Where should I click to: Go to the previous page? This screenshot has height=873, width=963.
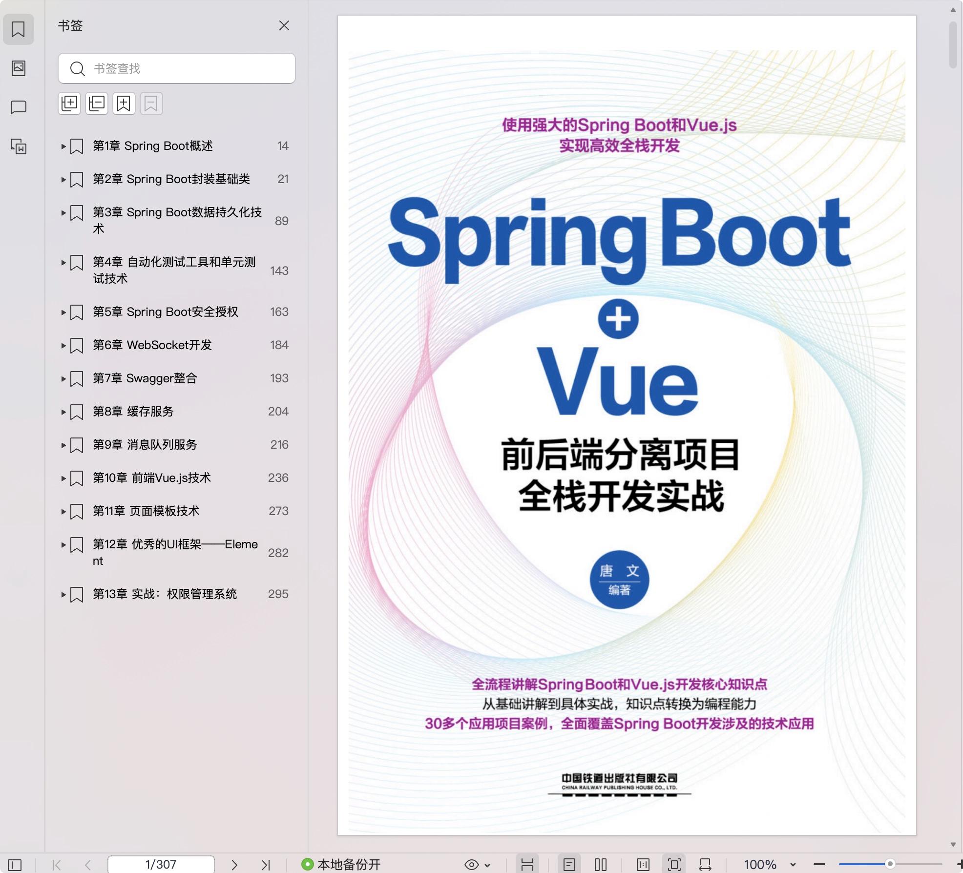[88, 865]
